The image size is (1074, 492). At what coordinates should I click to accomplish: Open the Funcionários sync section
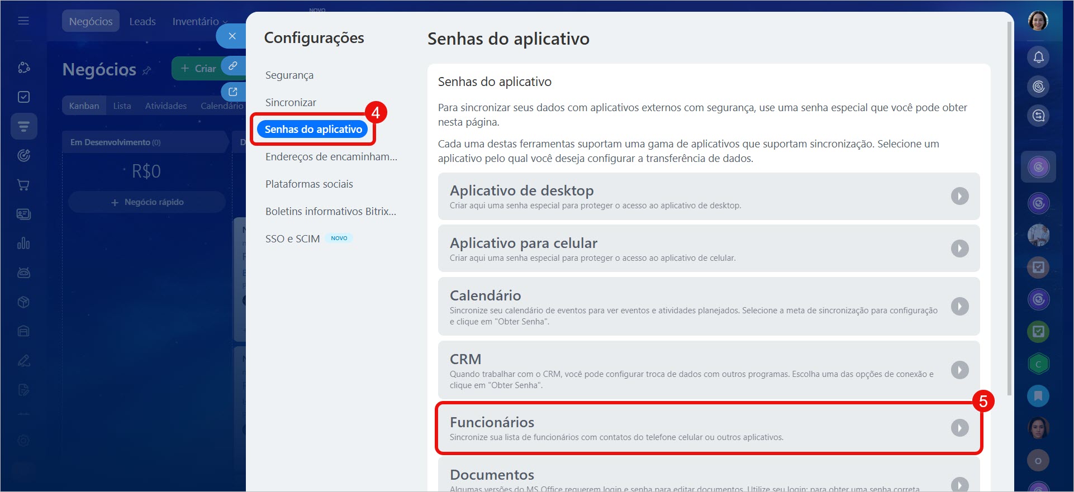click(x=959, y=428)
